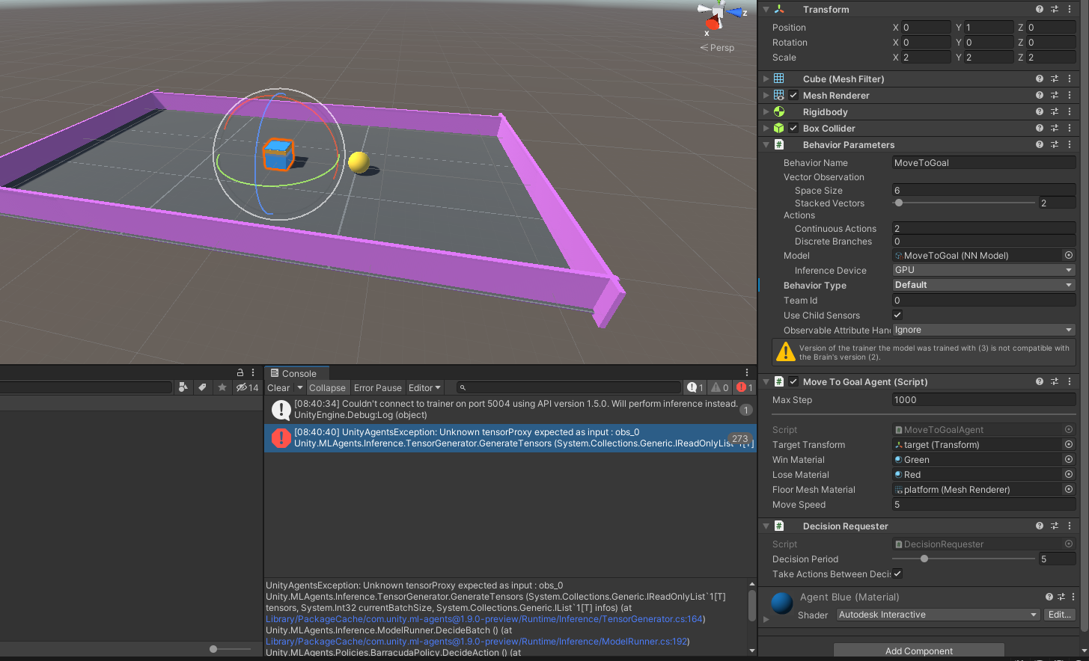Viewport: 1089px width, 661px height.
Task: Open the Transform component presets icon
Action: pyautogui.click(x=1055, y=9)
